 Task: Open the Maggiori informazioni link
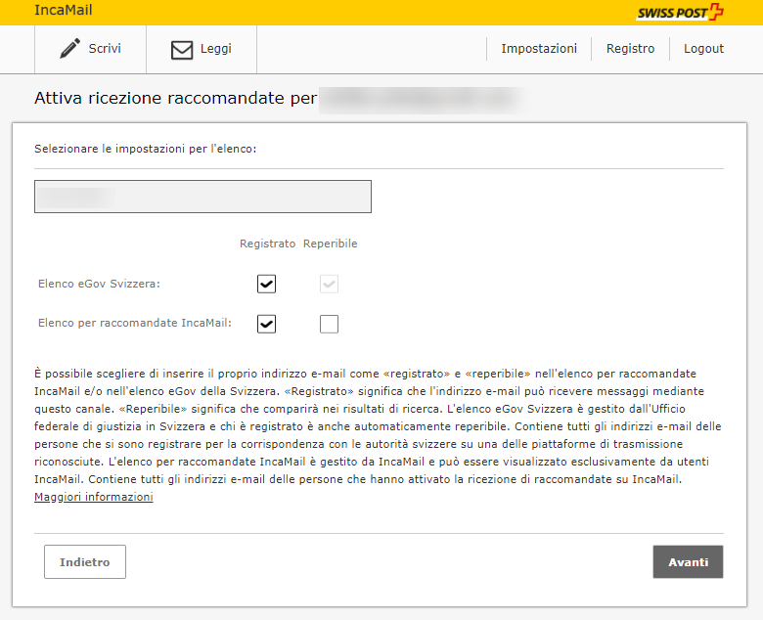tap(93, 497)
